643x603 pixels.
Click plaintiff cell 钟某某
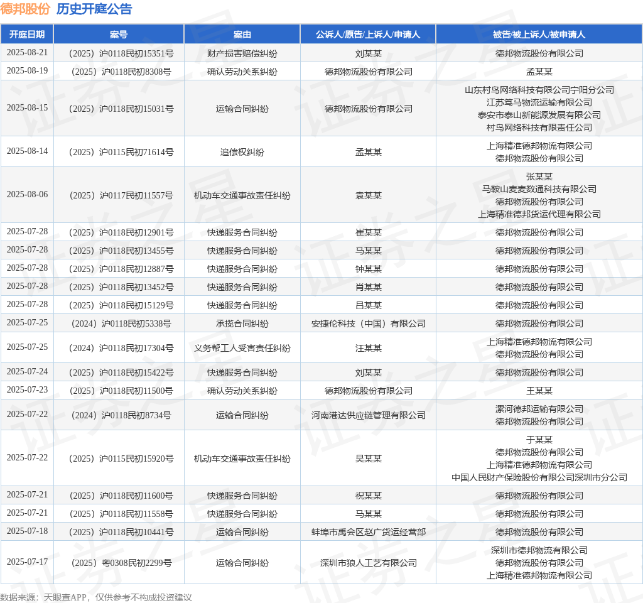pyautogui.click(x=368, y=269)
